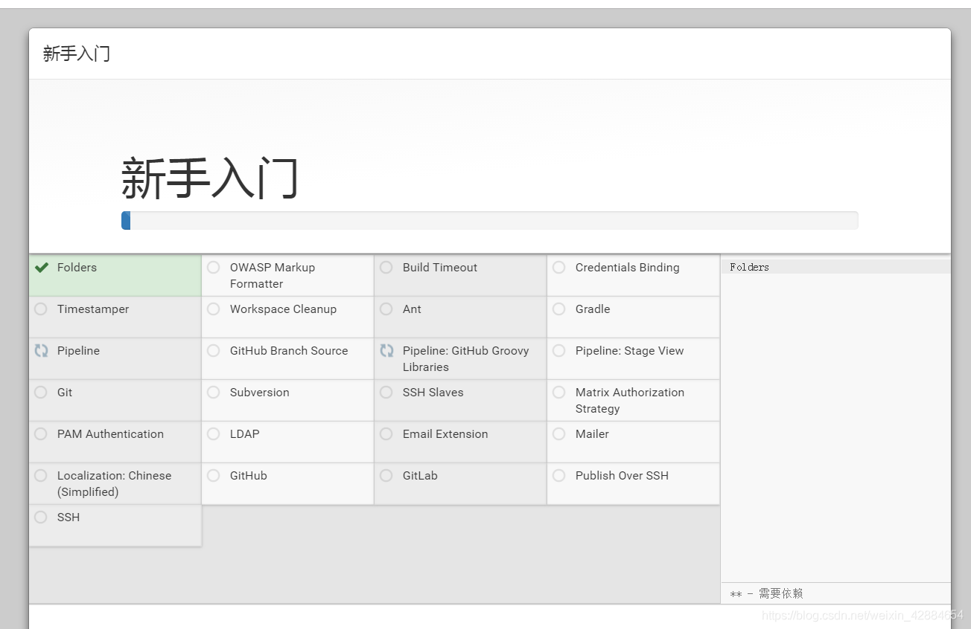
Task: Click the pending circle icon beside GitHub Branch Source
Action: (x=214, y=351)
